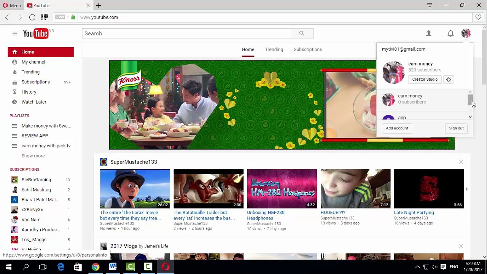Play the Ratatouille Trailer thumbnail
Screen dimensions: 487x274
pos(208,189)
